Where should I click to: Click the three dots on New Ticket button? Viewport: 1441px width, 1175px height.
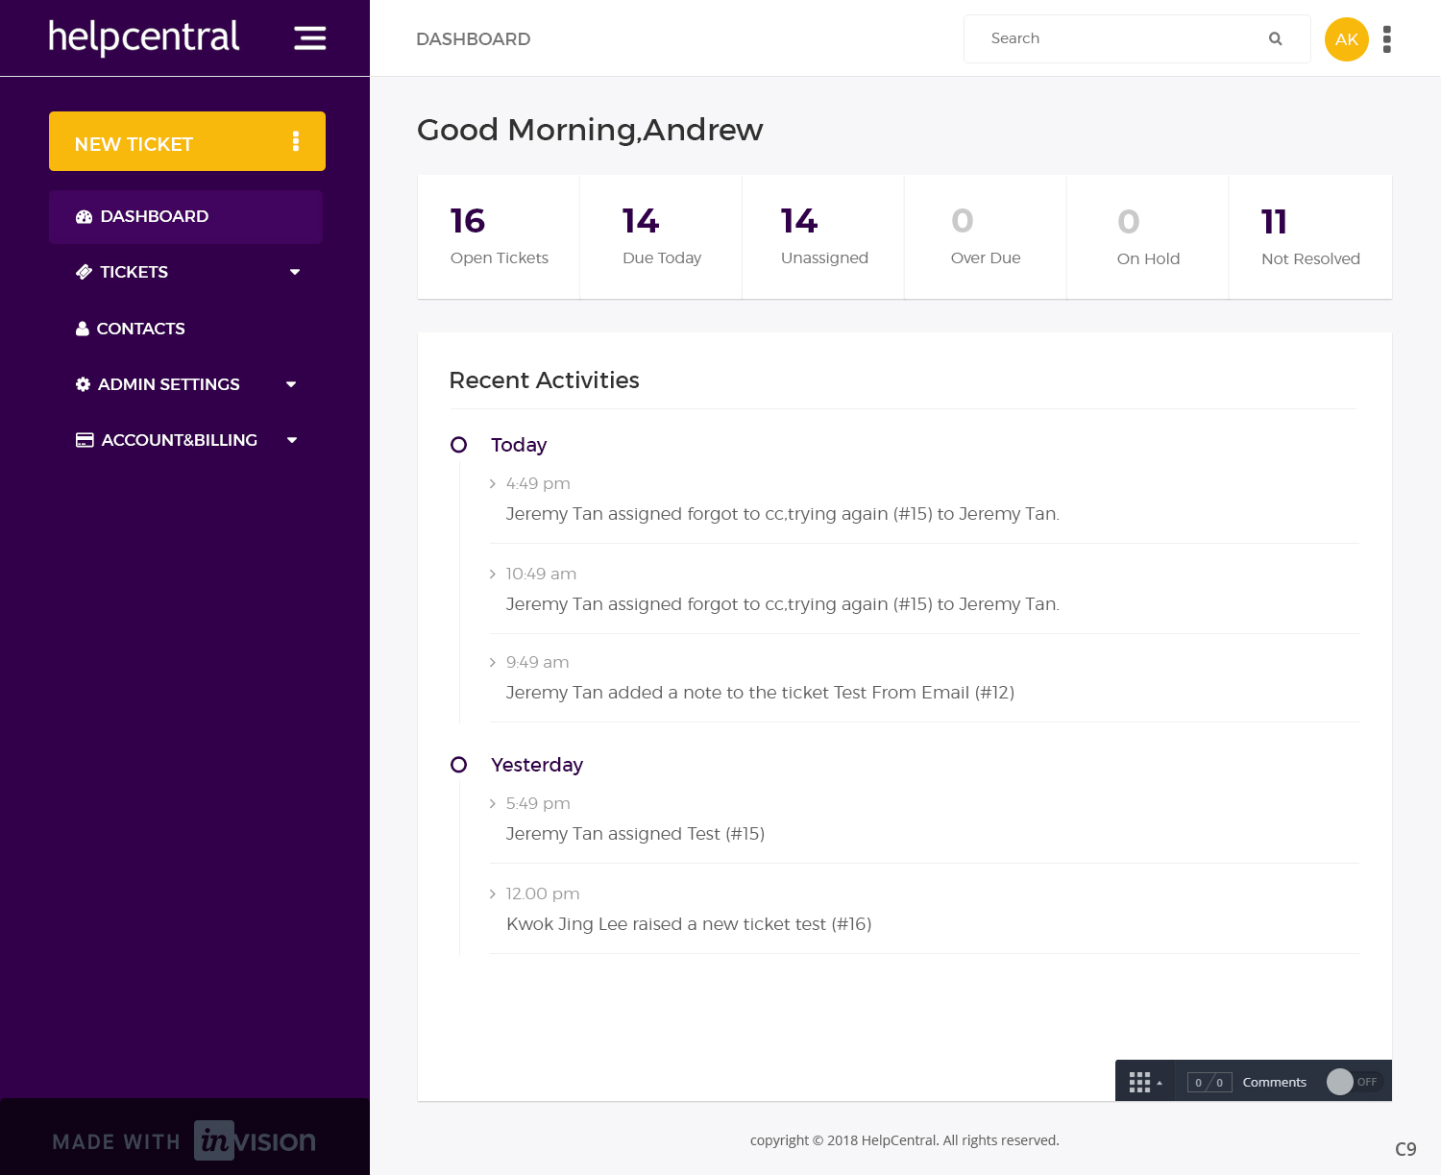tap(296, 141)
